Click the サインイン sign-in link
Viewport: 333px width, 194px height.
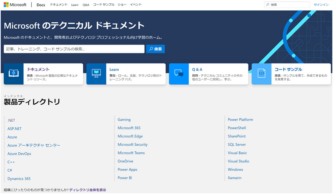click(x=321, y=5)
